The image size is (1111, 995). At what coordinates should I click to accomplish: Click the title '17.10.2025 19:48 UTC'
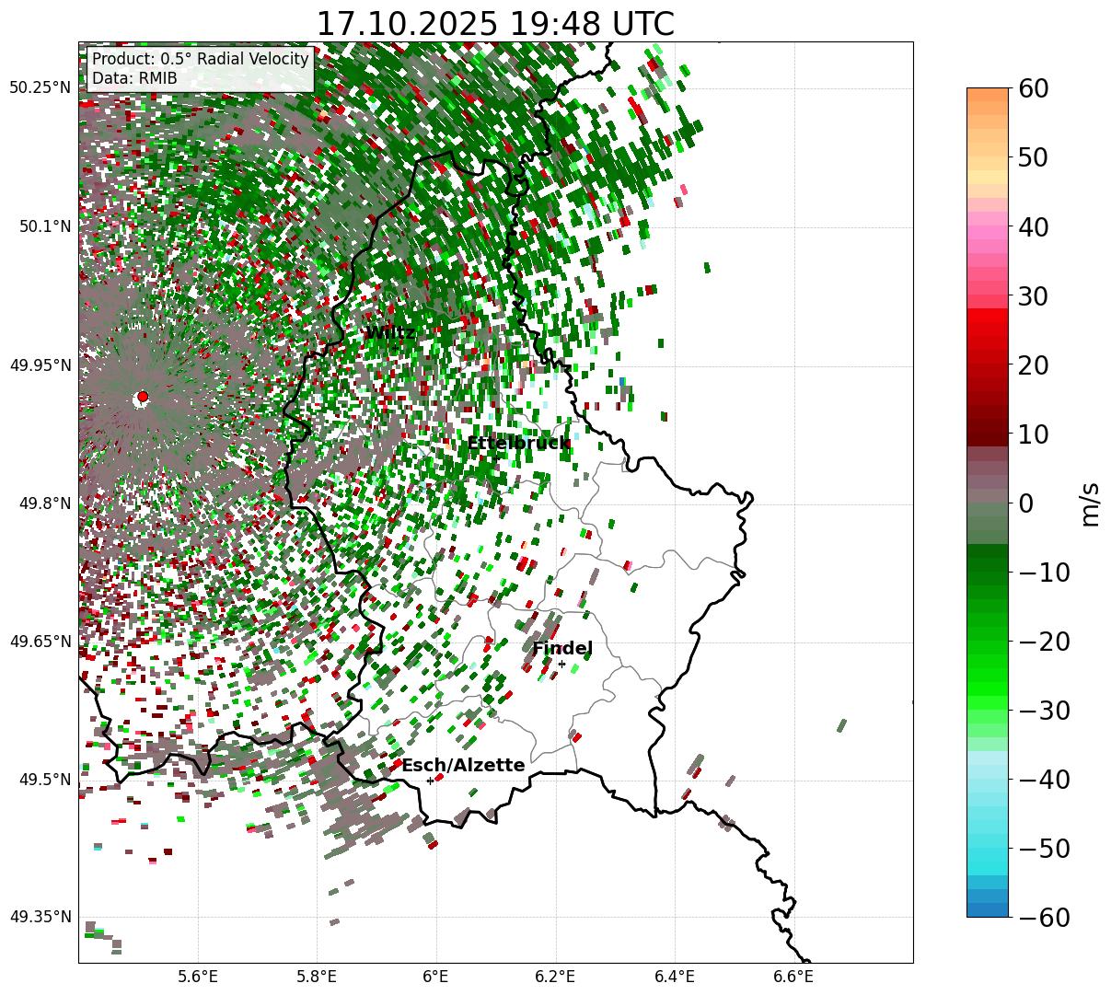tap(495, 24)
